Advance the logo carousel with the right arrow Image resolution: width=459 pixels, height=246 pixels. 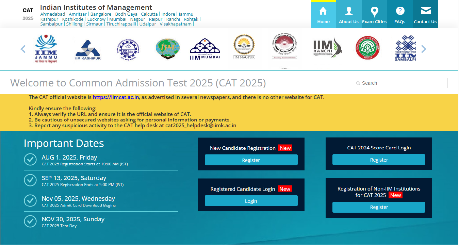pos(424,49)
